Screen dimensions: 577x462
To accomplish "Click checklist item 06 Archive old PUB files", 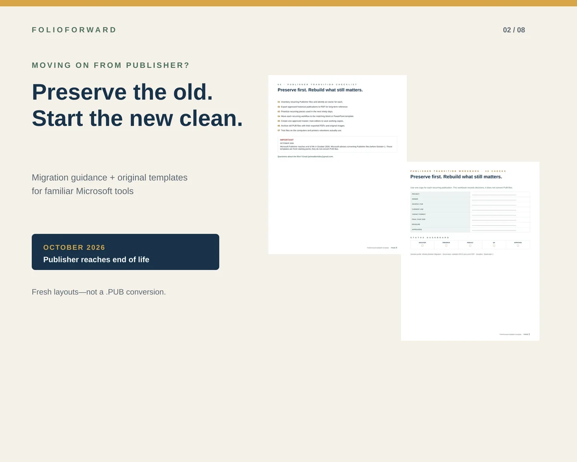I will [311, 126].
